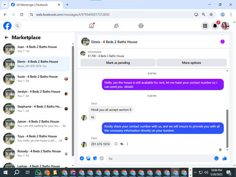Image resolution: width=236 pixels, height=177 pixels.
Task: Send a thumbs up like
Action: pyautogui.click(x=225, y=158)
